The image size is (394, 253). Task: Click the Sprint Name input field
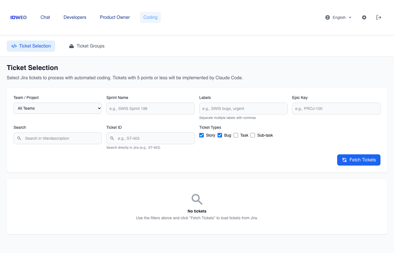(150, 108)
